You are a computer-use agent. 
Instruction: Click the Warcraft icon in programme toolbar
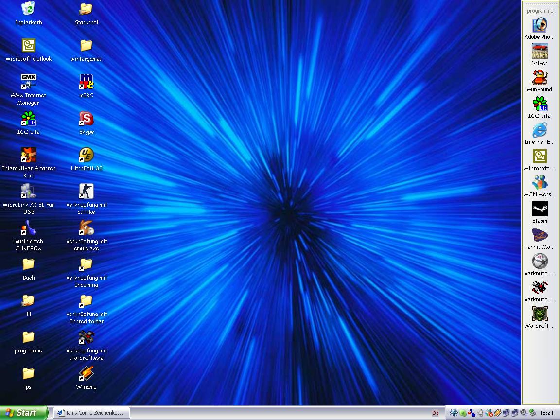pos(540,314)
